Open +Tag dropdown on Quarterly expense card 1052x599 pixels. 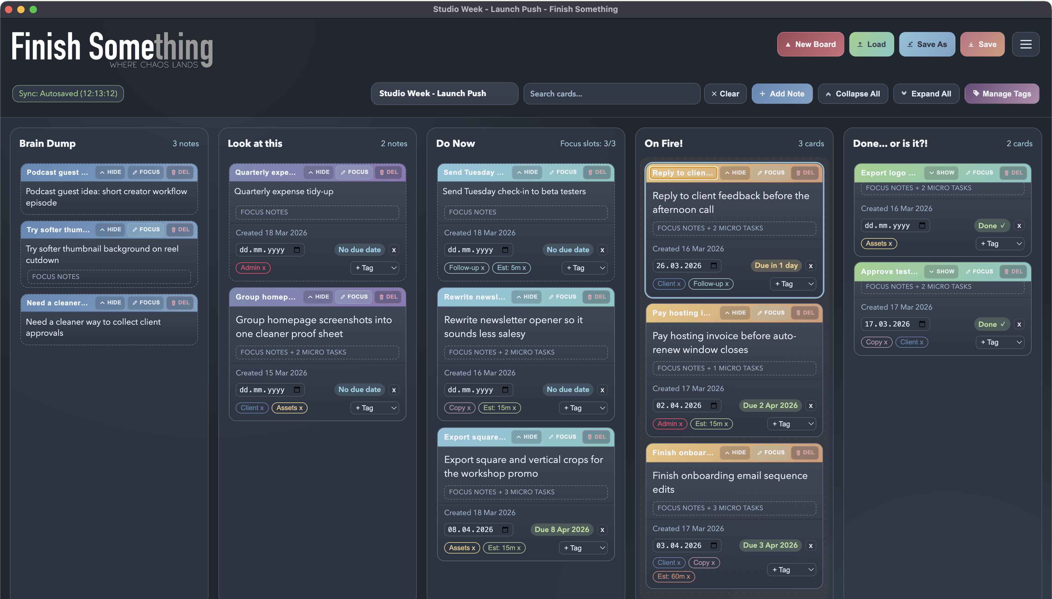[375, 268]
